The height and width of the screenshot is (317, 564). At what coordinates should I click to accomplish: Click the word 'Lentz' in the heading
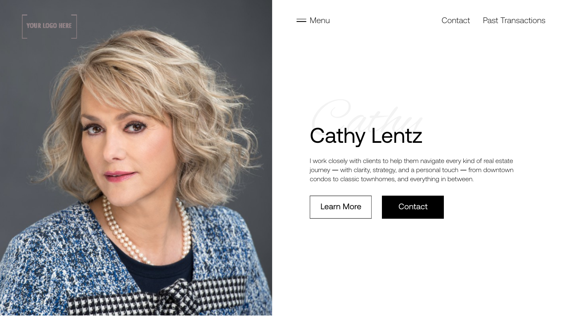(396, 135)
